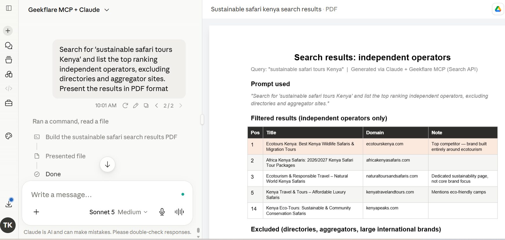Click the panel divider resize handle
The image size is (505, 240).
click(x=202, y=119)
